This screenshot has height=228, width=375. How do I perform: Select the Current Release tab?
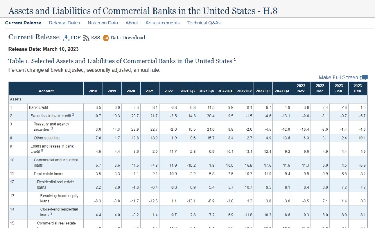click(x=23, y=23)
